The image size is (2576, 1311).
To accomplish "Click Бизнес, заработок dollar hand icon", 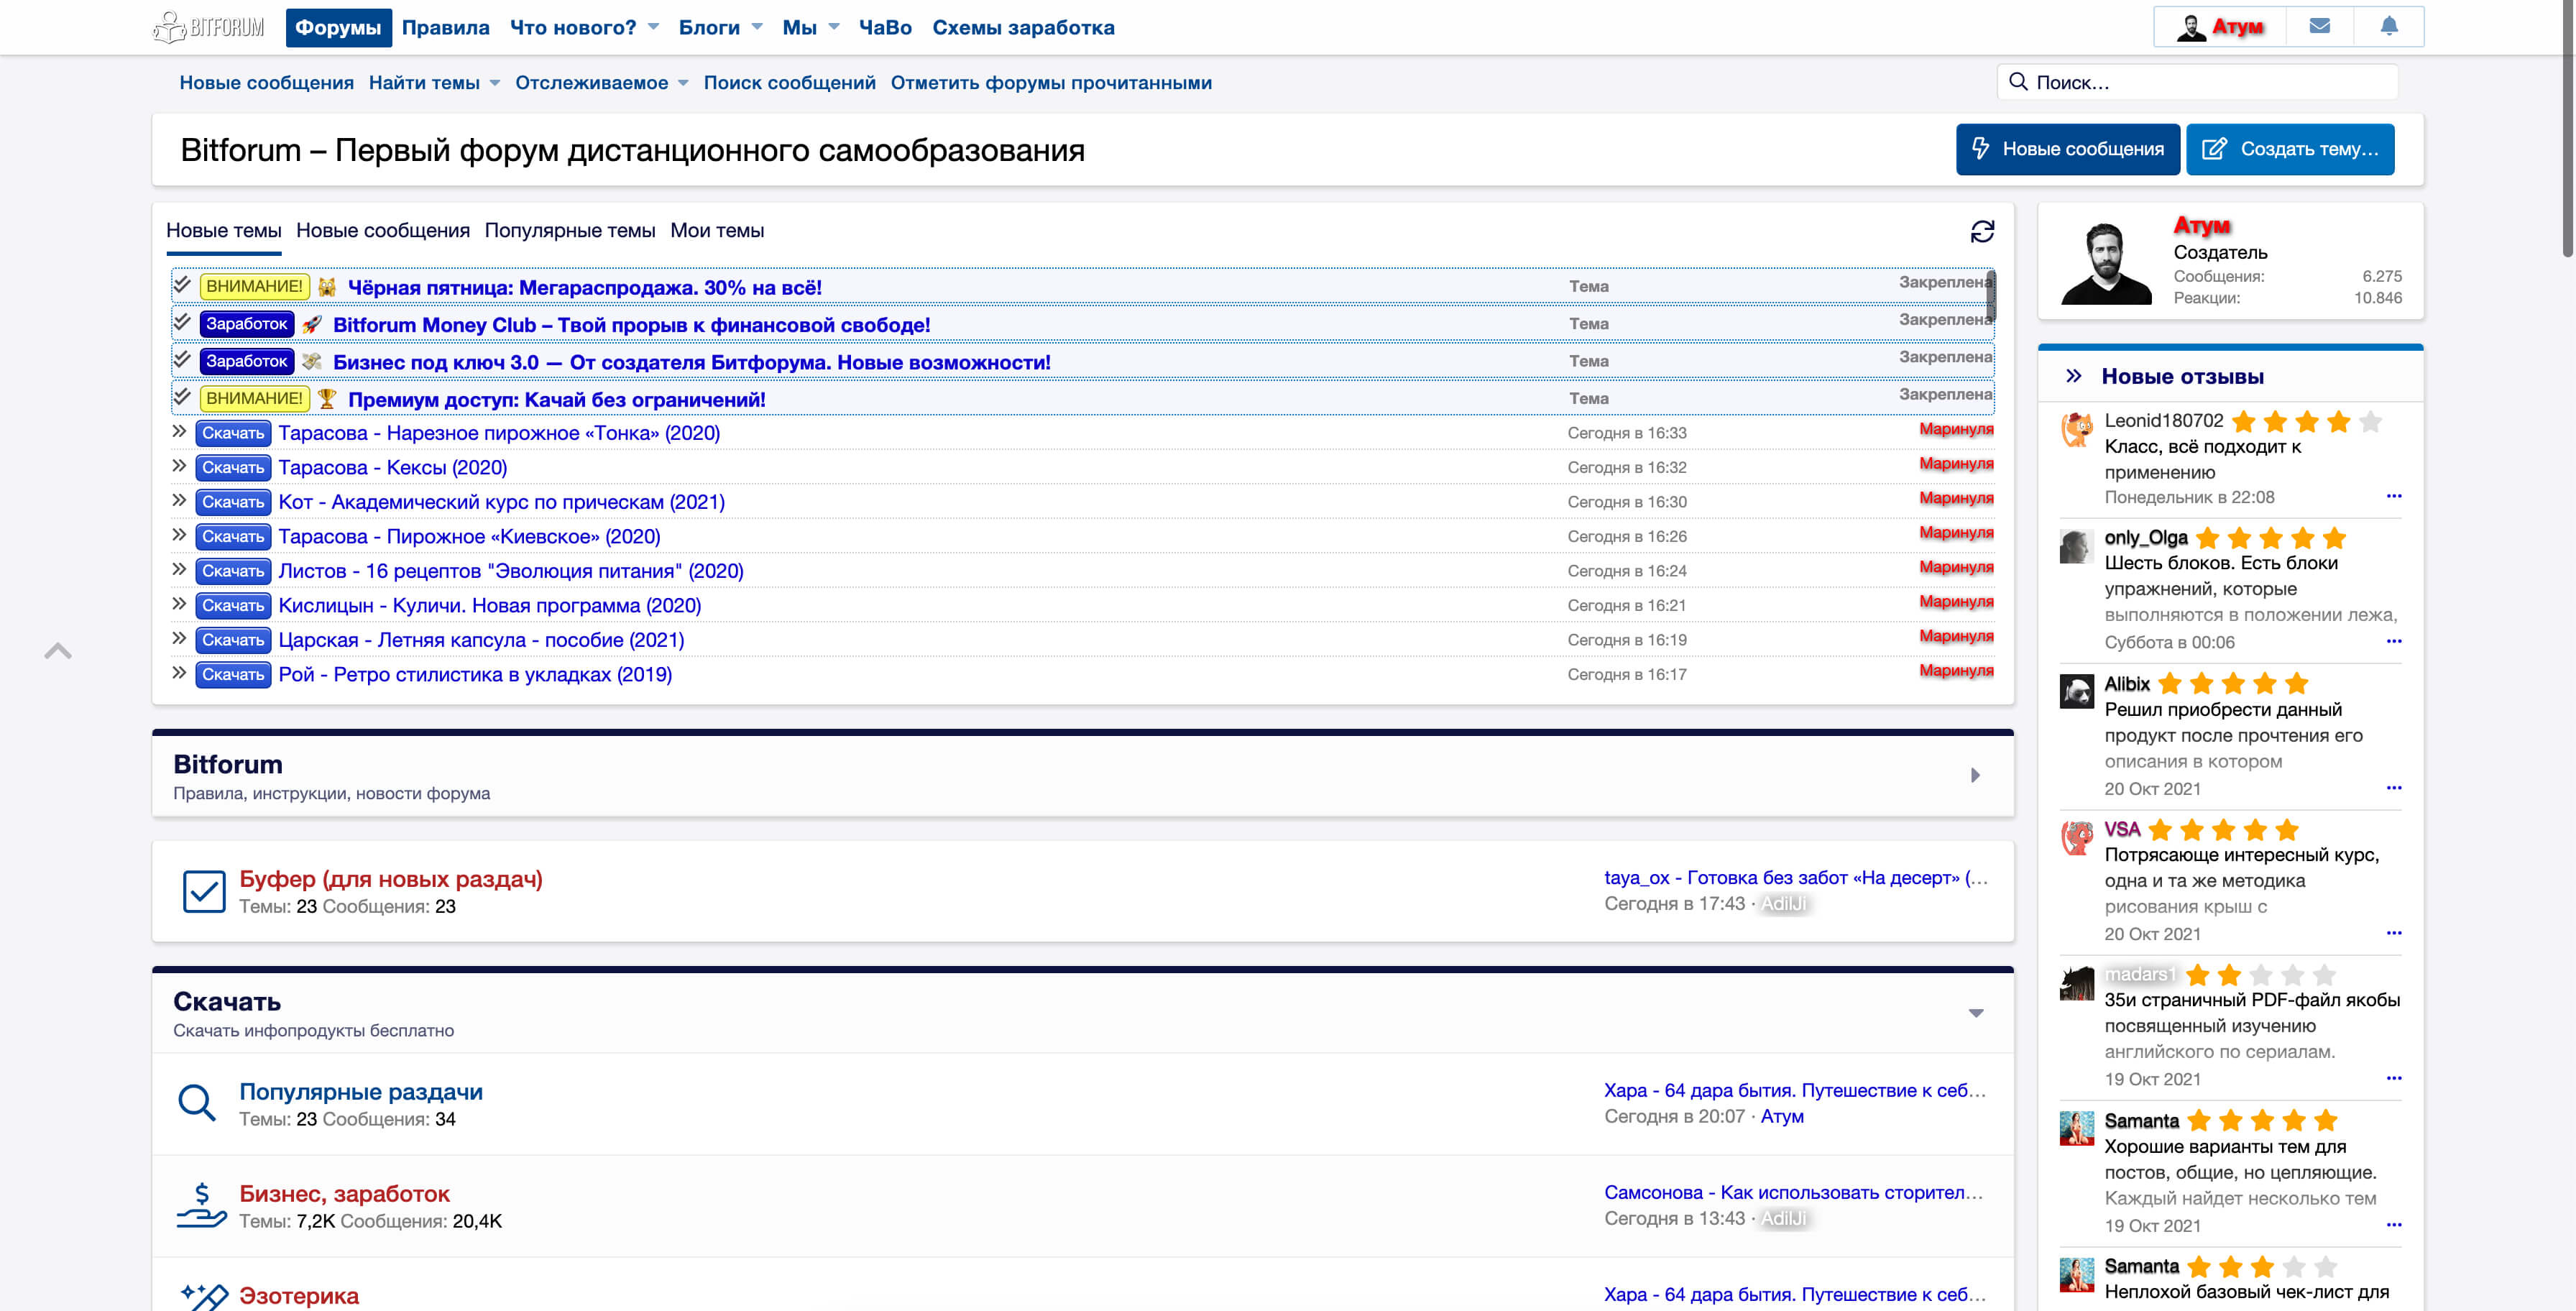I will 201,1205.
